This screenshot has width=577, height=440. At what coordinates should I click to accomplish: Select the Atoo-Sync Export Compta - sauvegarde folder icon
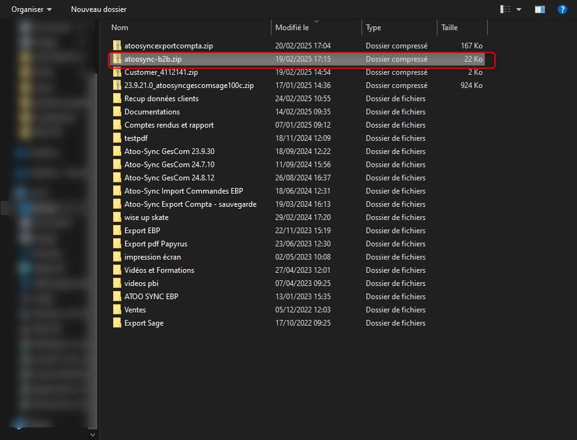(x=117, y=204)
